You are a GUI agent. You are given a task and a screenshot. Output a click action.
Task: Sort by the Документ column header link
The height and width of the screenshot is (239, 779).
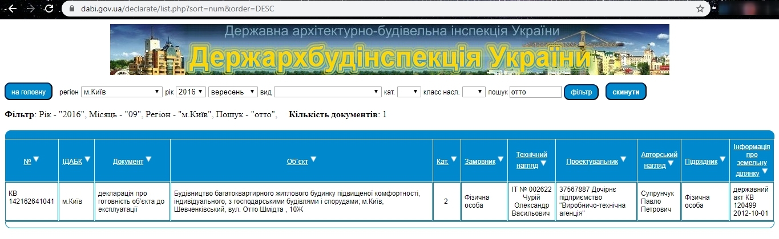[128, 162]
